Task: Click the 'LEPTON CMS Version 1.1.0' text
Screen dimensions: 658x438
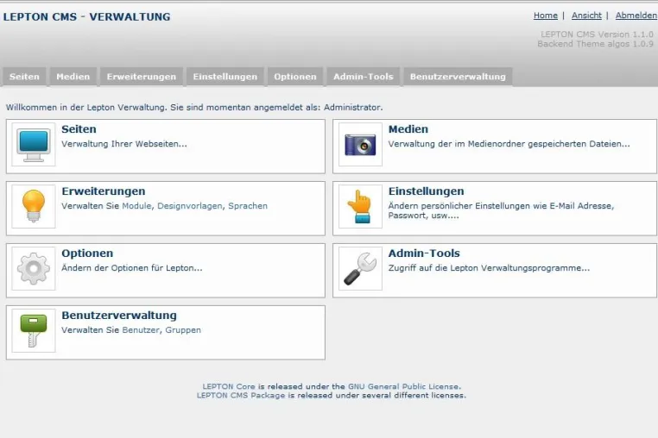Action: coord(597,34)
